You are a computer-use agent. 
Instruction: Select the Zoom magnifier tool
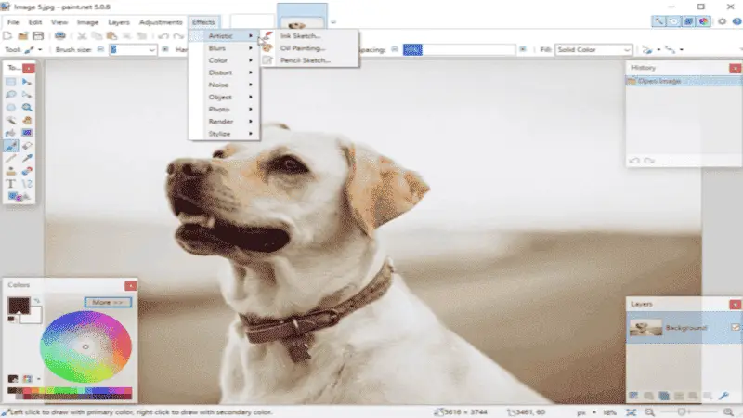[x=27, y=108]
